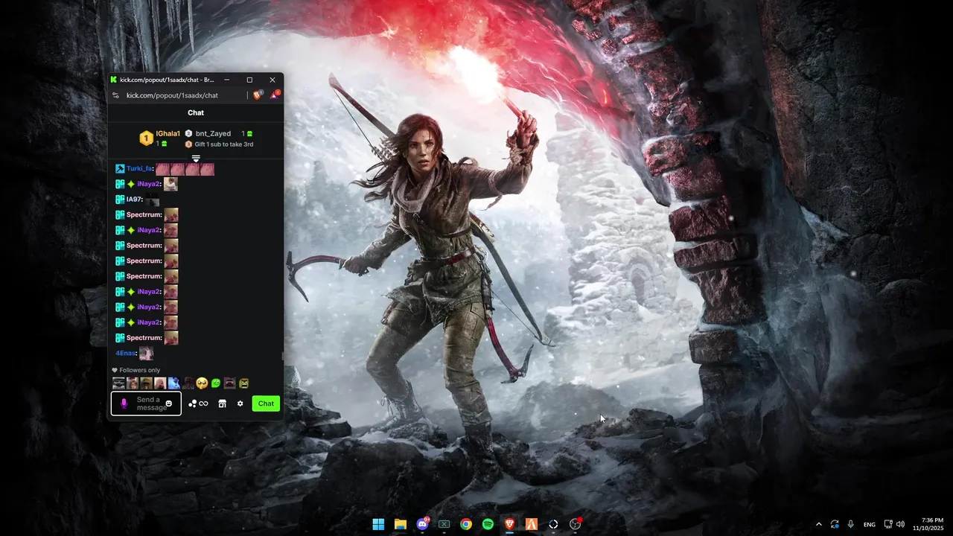953x536 pixels.
Task: Open the volume and network quick settings
Action: click(894, 524)
